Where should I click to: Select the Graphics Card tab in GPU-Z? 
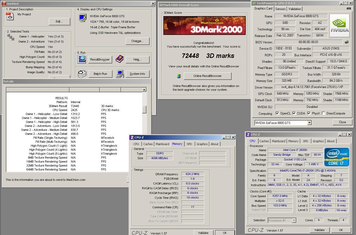point(263,8)
